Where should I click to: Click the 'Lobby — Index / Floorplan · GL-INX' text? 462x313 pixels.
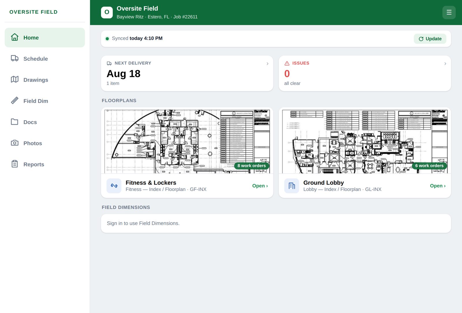click(x=342, y=189)
